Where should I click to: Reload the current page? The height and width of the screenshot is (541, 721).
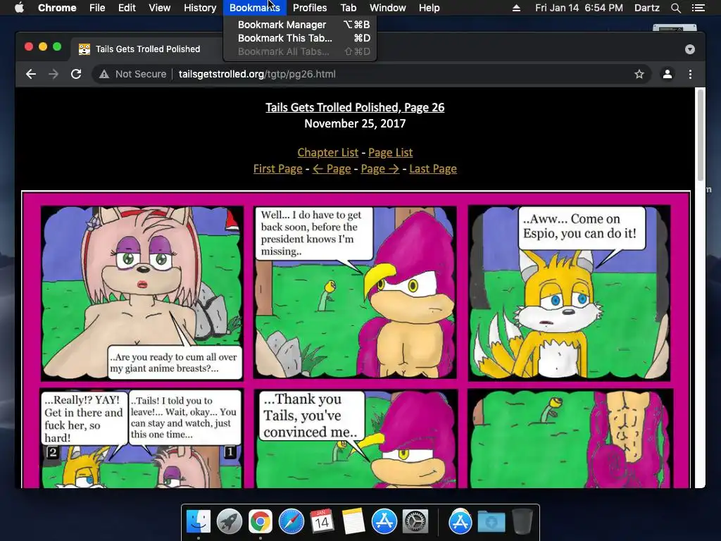click(x=76, y=74)
